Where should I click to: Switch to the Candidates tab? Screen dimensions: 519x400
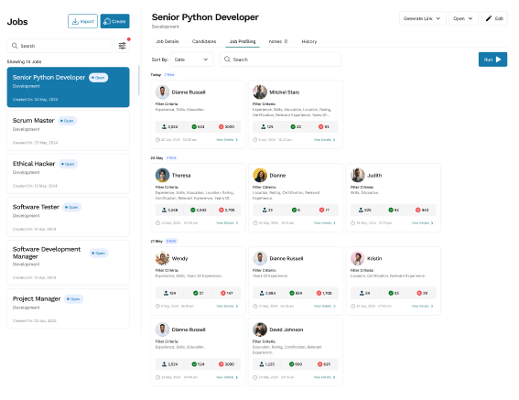click(x=204, y=41)
